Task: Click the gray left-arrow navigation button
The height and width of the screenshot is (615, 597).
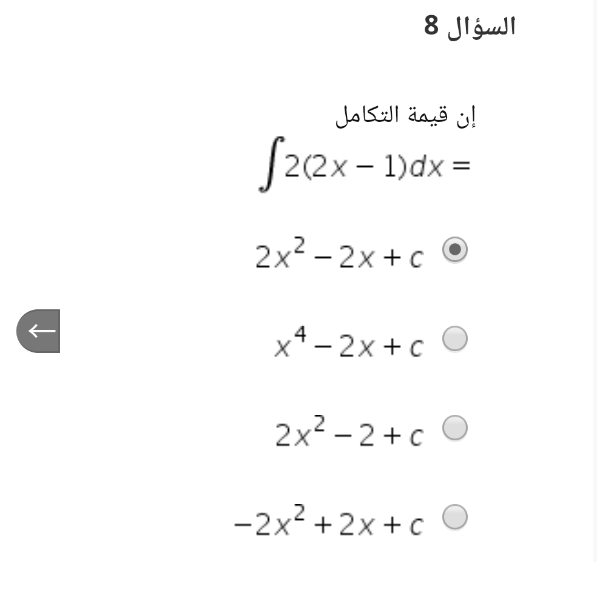Action: (x=38, y=331)
